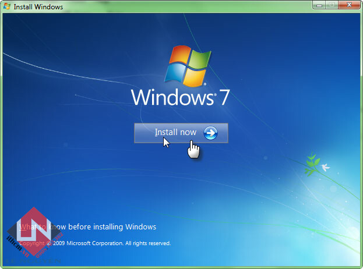Click the large four-color Windows flag logo
The image size is (363, 269).
coord(188,66)
